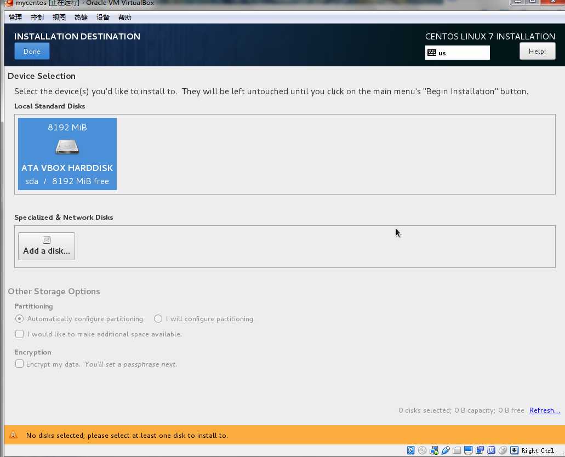Click the Help! button
Screen dimensions: 565x457
(x=537, y=51)
